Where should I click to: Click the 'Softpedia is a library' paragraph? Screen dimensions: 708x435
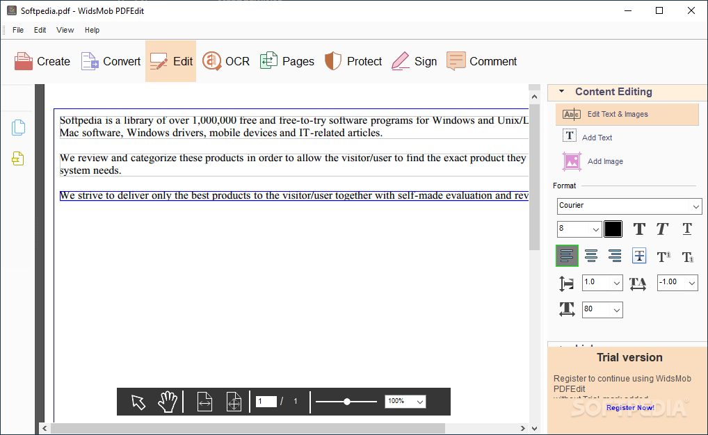[294, 126]
